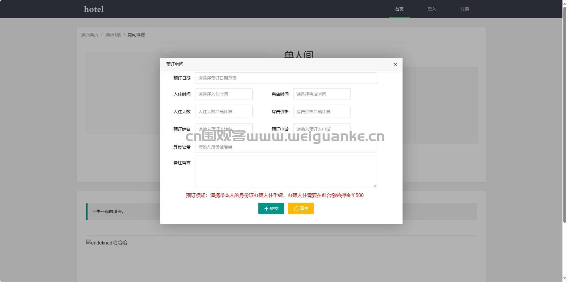
Task: Click the red 预订须知 notice text
Action: (x=275, y=195)
